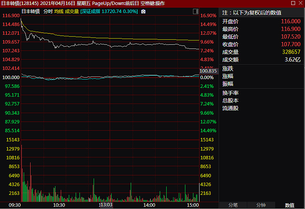Viewport: 305px width, 209px height.
Task: Click the 15:00 time axis label
Action: click(x=193, y=205)
